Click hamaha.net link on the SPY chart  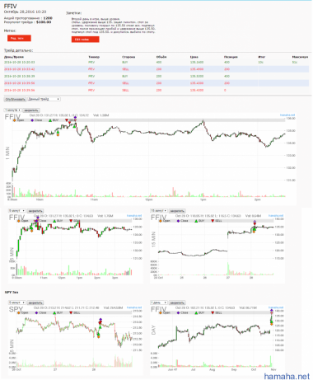pyautogui.click(x=134, y=307)
